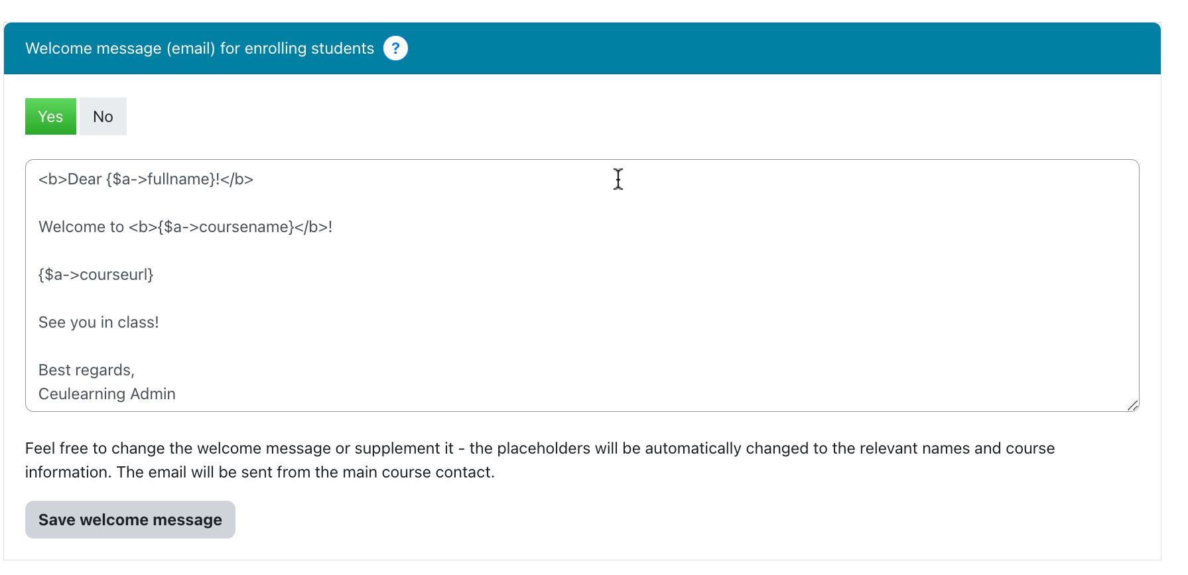Open the welcome message help icon
Screen dimensions: 1188x575
pos(395,48)
